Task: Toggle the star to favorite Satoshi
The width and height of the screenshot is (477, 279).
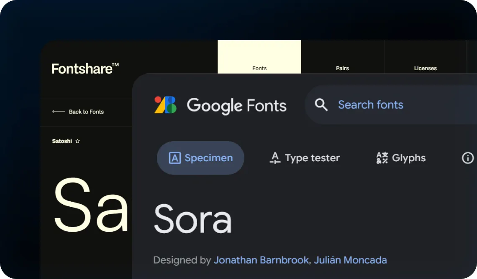Action: (x=78, y=141)
